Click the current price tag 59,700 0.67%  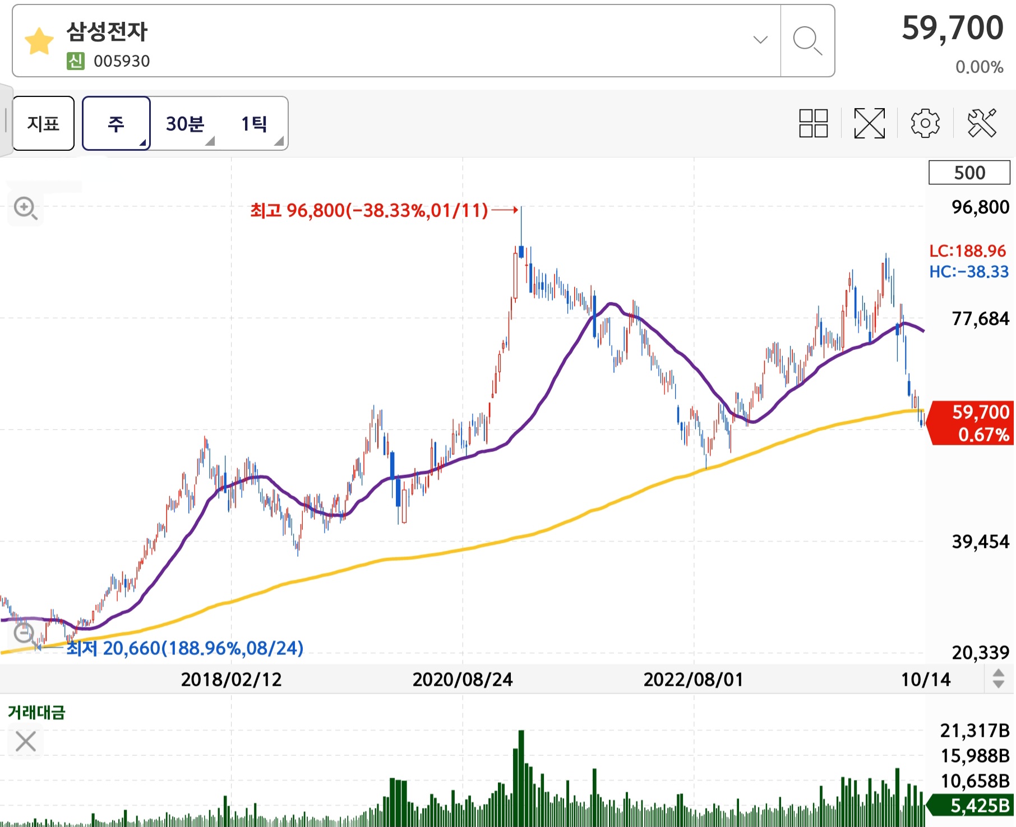tap(971, 423)
